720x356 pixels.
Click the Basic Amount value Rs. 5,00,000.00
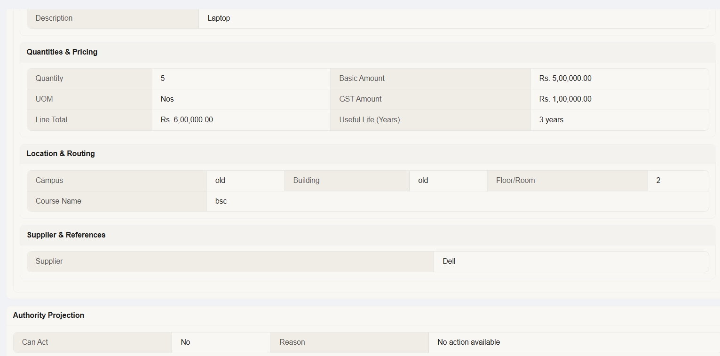pos(565,79)
